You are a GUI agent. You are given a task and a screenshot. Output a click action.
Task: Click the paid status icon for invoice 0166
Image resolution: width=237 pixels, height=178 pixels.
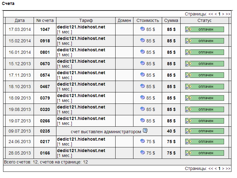tap(189, 153)
